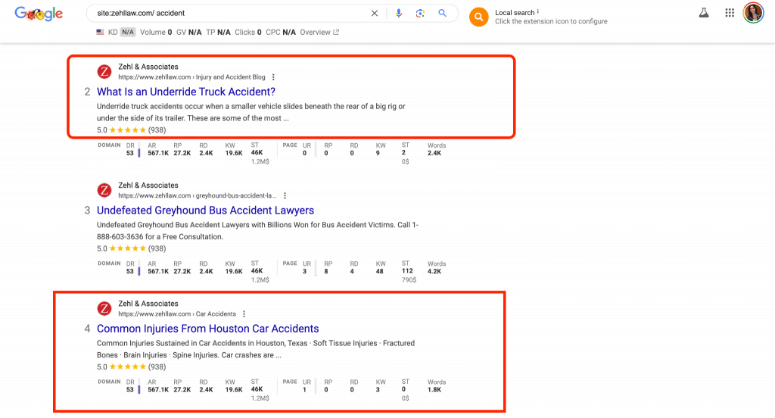Open 'What Is an Underride Truck Accident?' result
Viewport: 775px width, 418px height.
pos(186,92)
